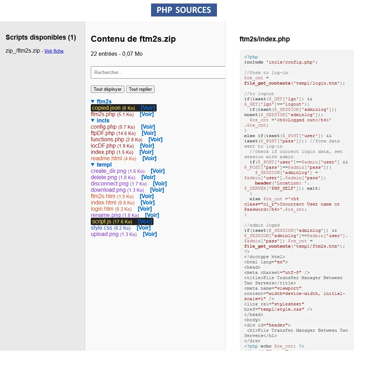Select create_dir.png image file
Image resolution: width=368 pixels, height=372 pixels.
[108, 171]
